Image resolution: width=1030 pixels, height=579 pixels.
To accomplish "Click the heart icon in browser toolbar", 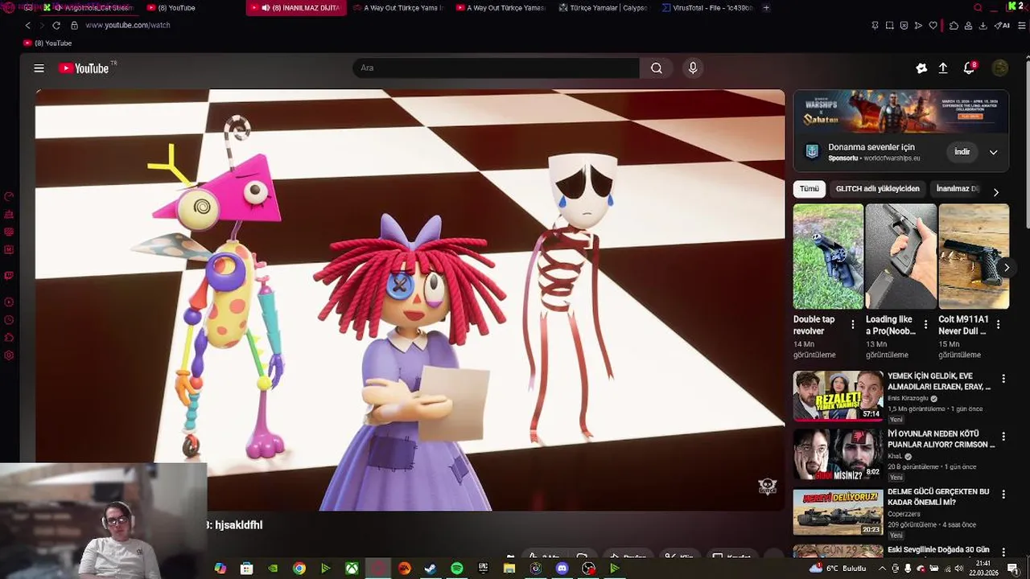I will point(933,25).
